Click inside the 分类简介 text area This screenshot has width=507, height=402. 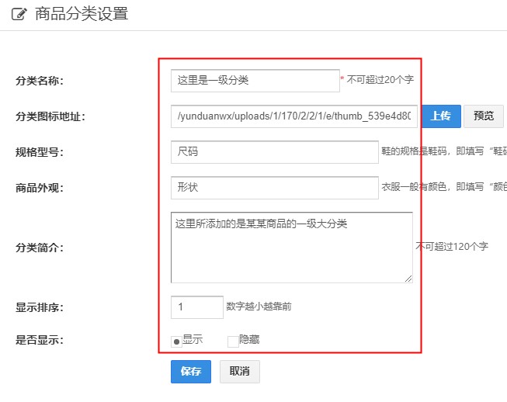(x=291, y=247)
